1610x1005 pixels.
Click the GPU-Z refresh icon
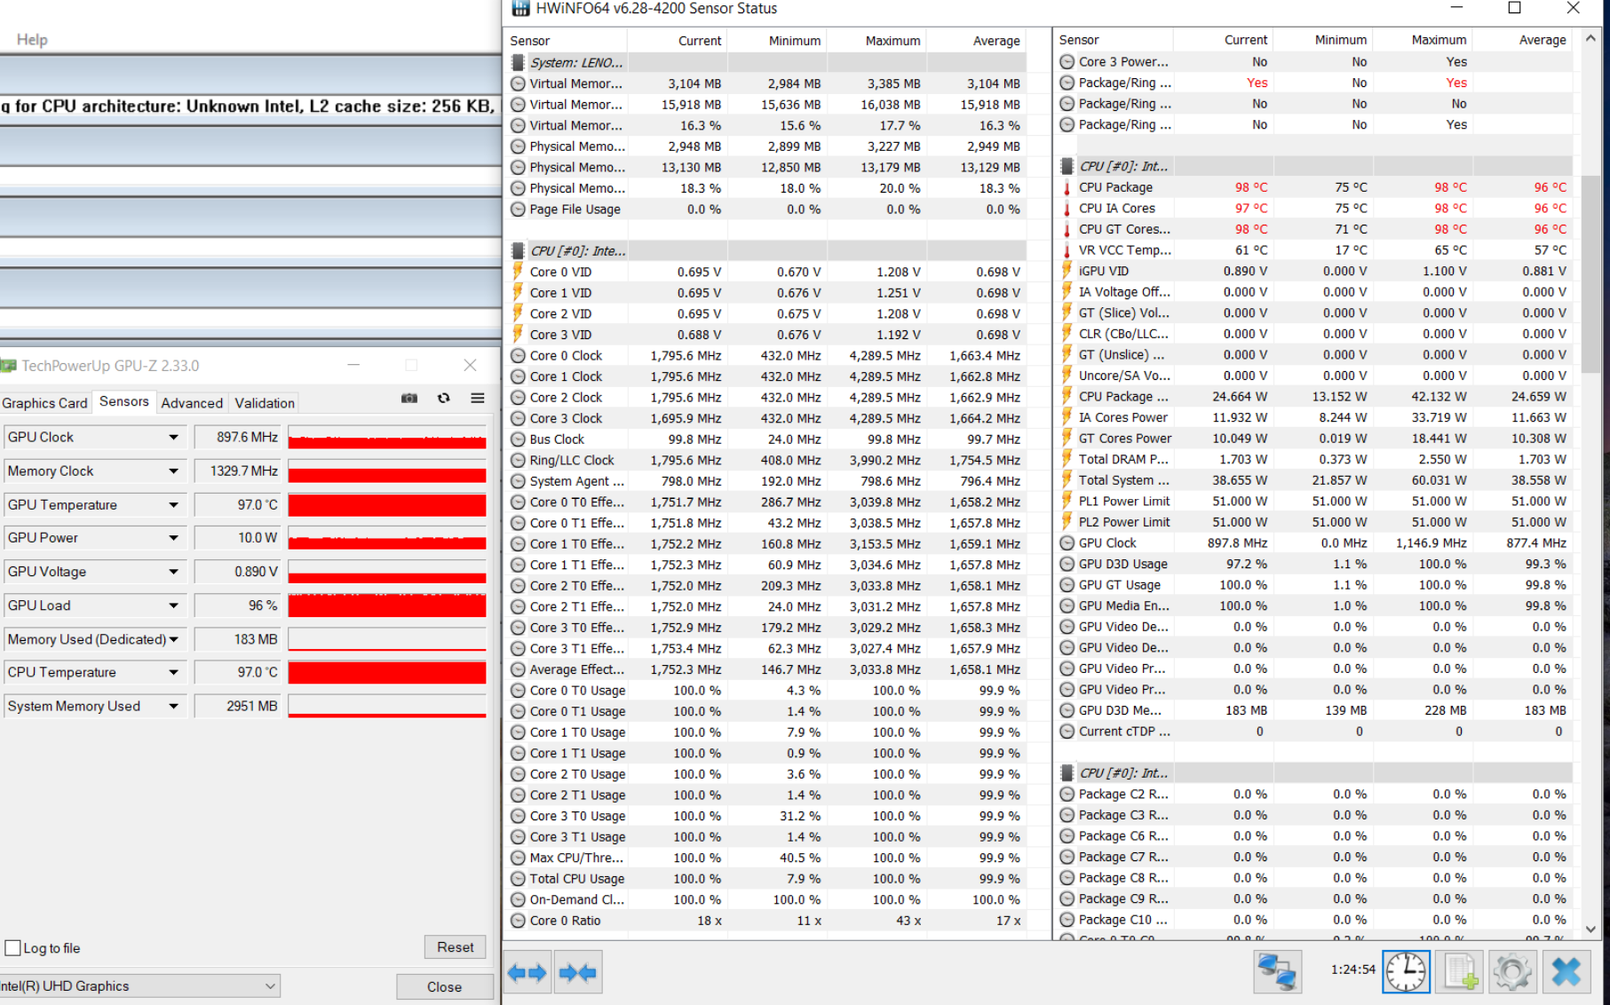(x=444, y=399)
